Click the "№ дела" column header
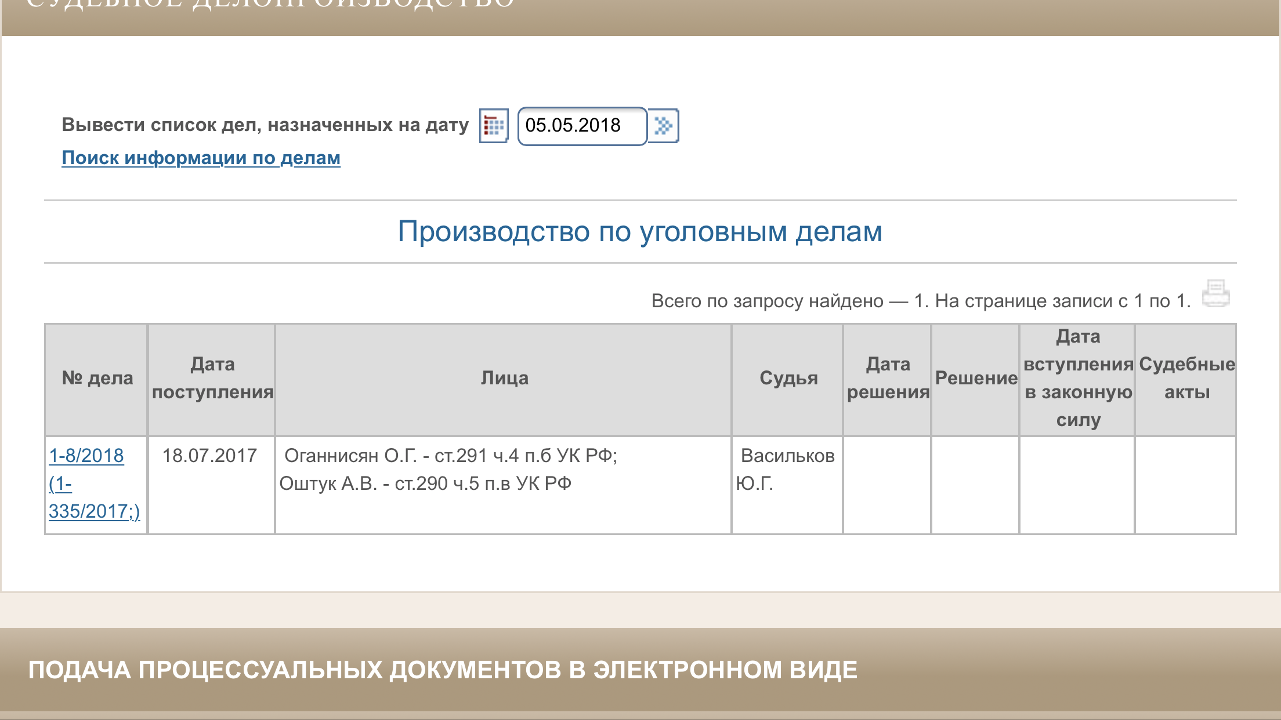The width and height of the screenshot is (1281, 720). [x=97, y=379]
